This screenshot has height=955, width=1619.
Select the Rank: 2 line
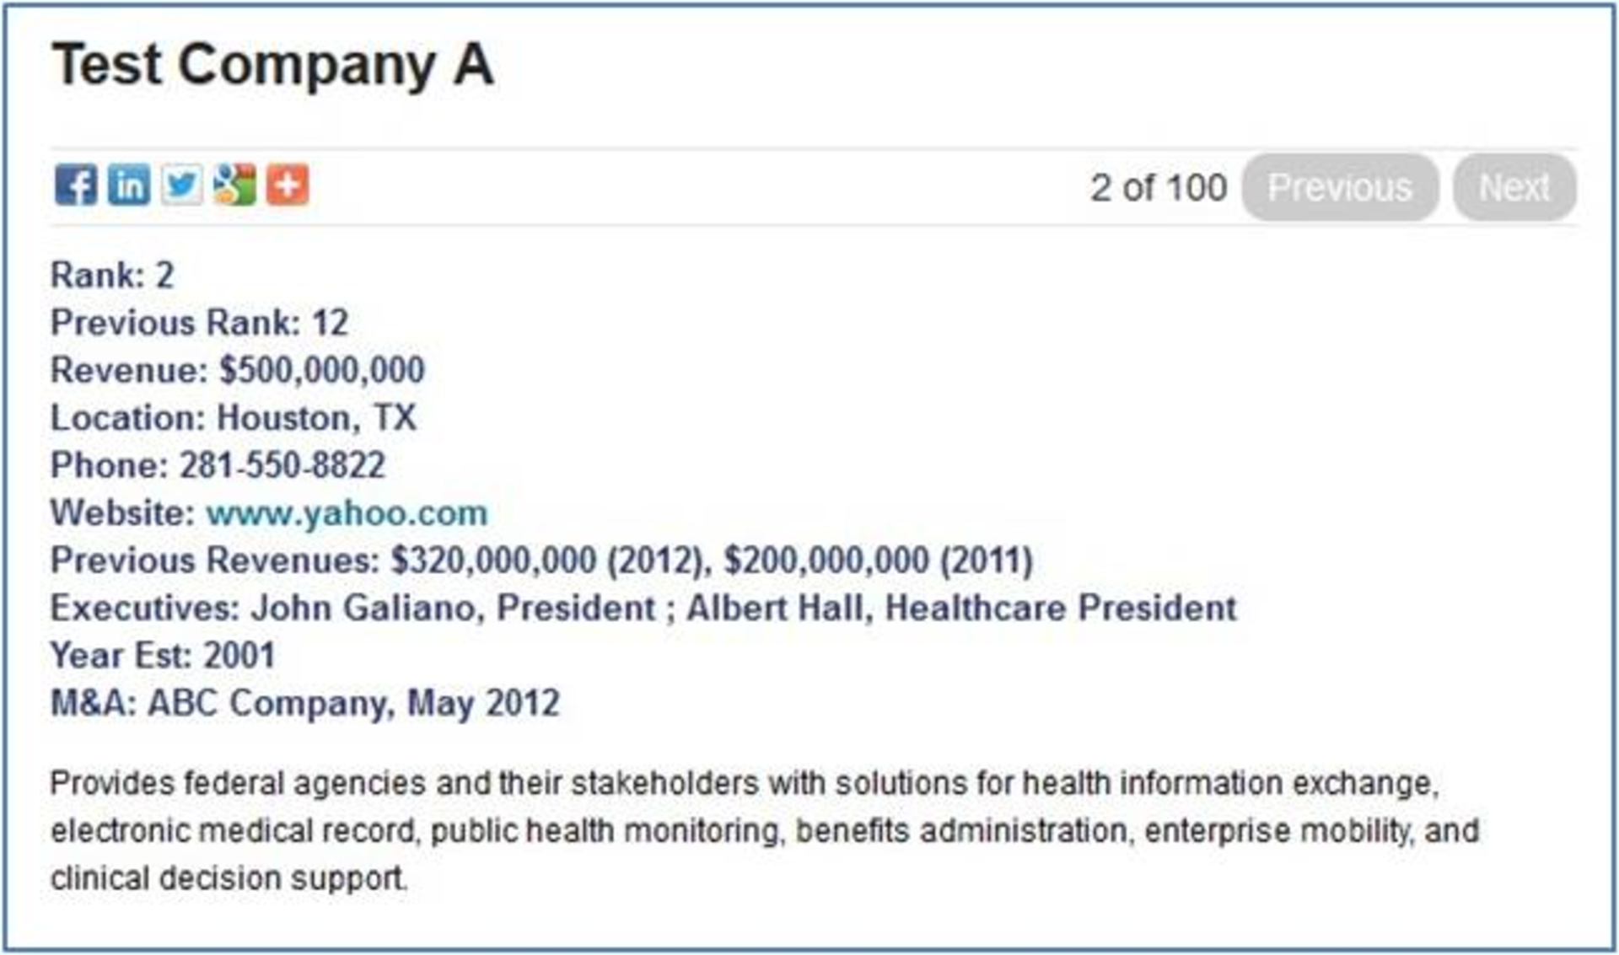coord(112,276)
